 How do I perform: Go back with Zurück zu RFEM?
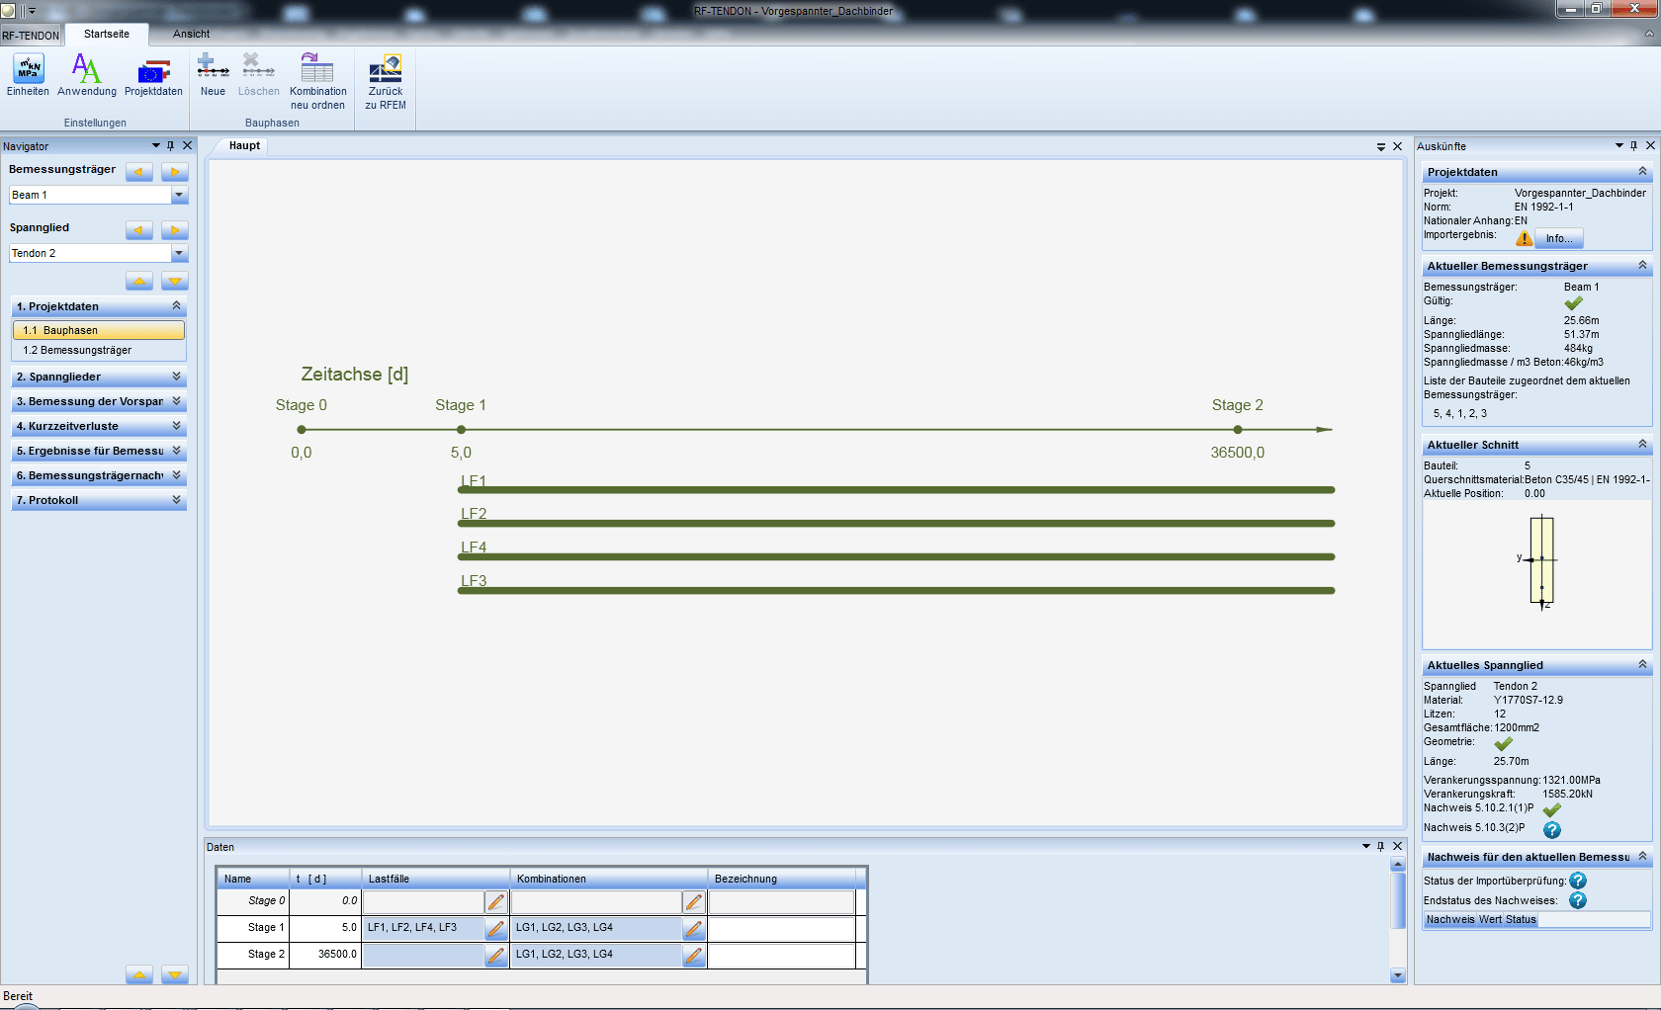point(386,81)
